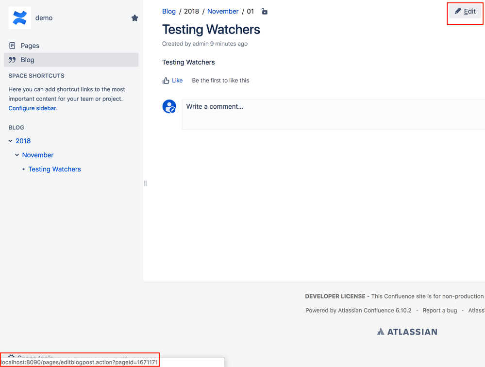Click the page restrictions unlocked padlock icon
Image resolution: width=485 pixels, height=367 pixels.
(264, 12)
